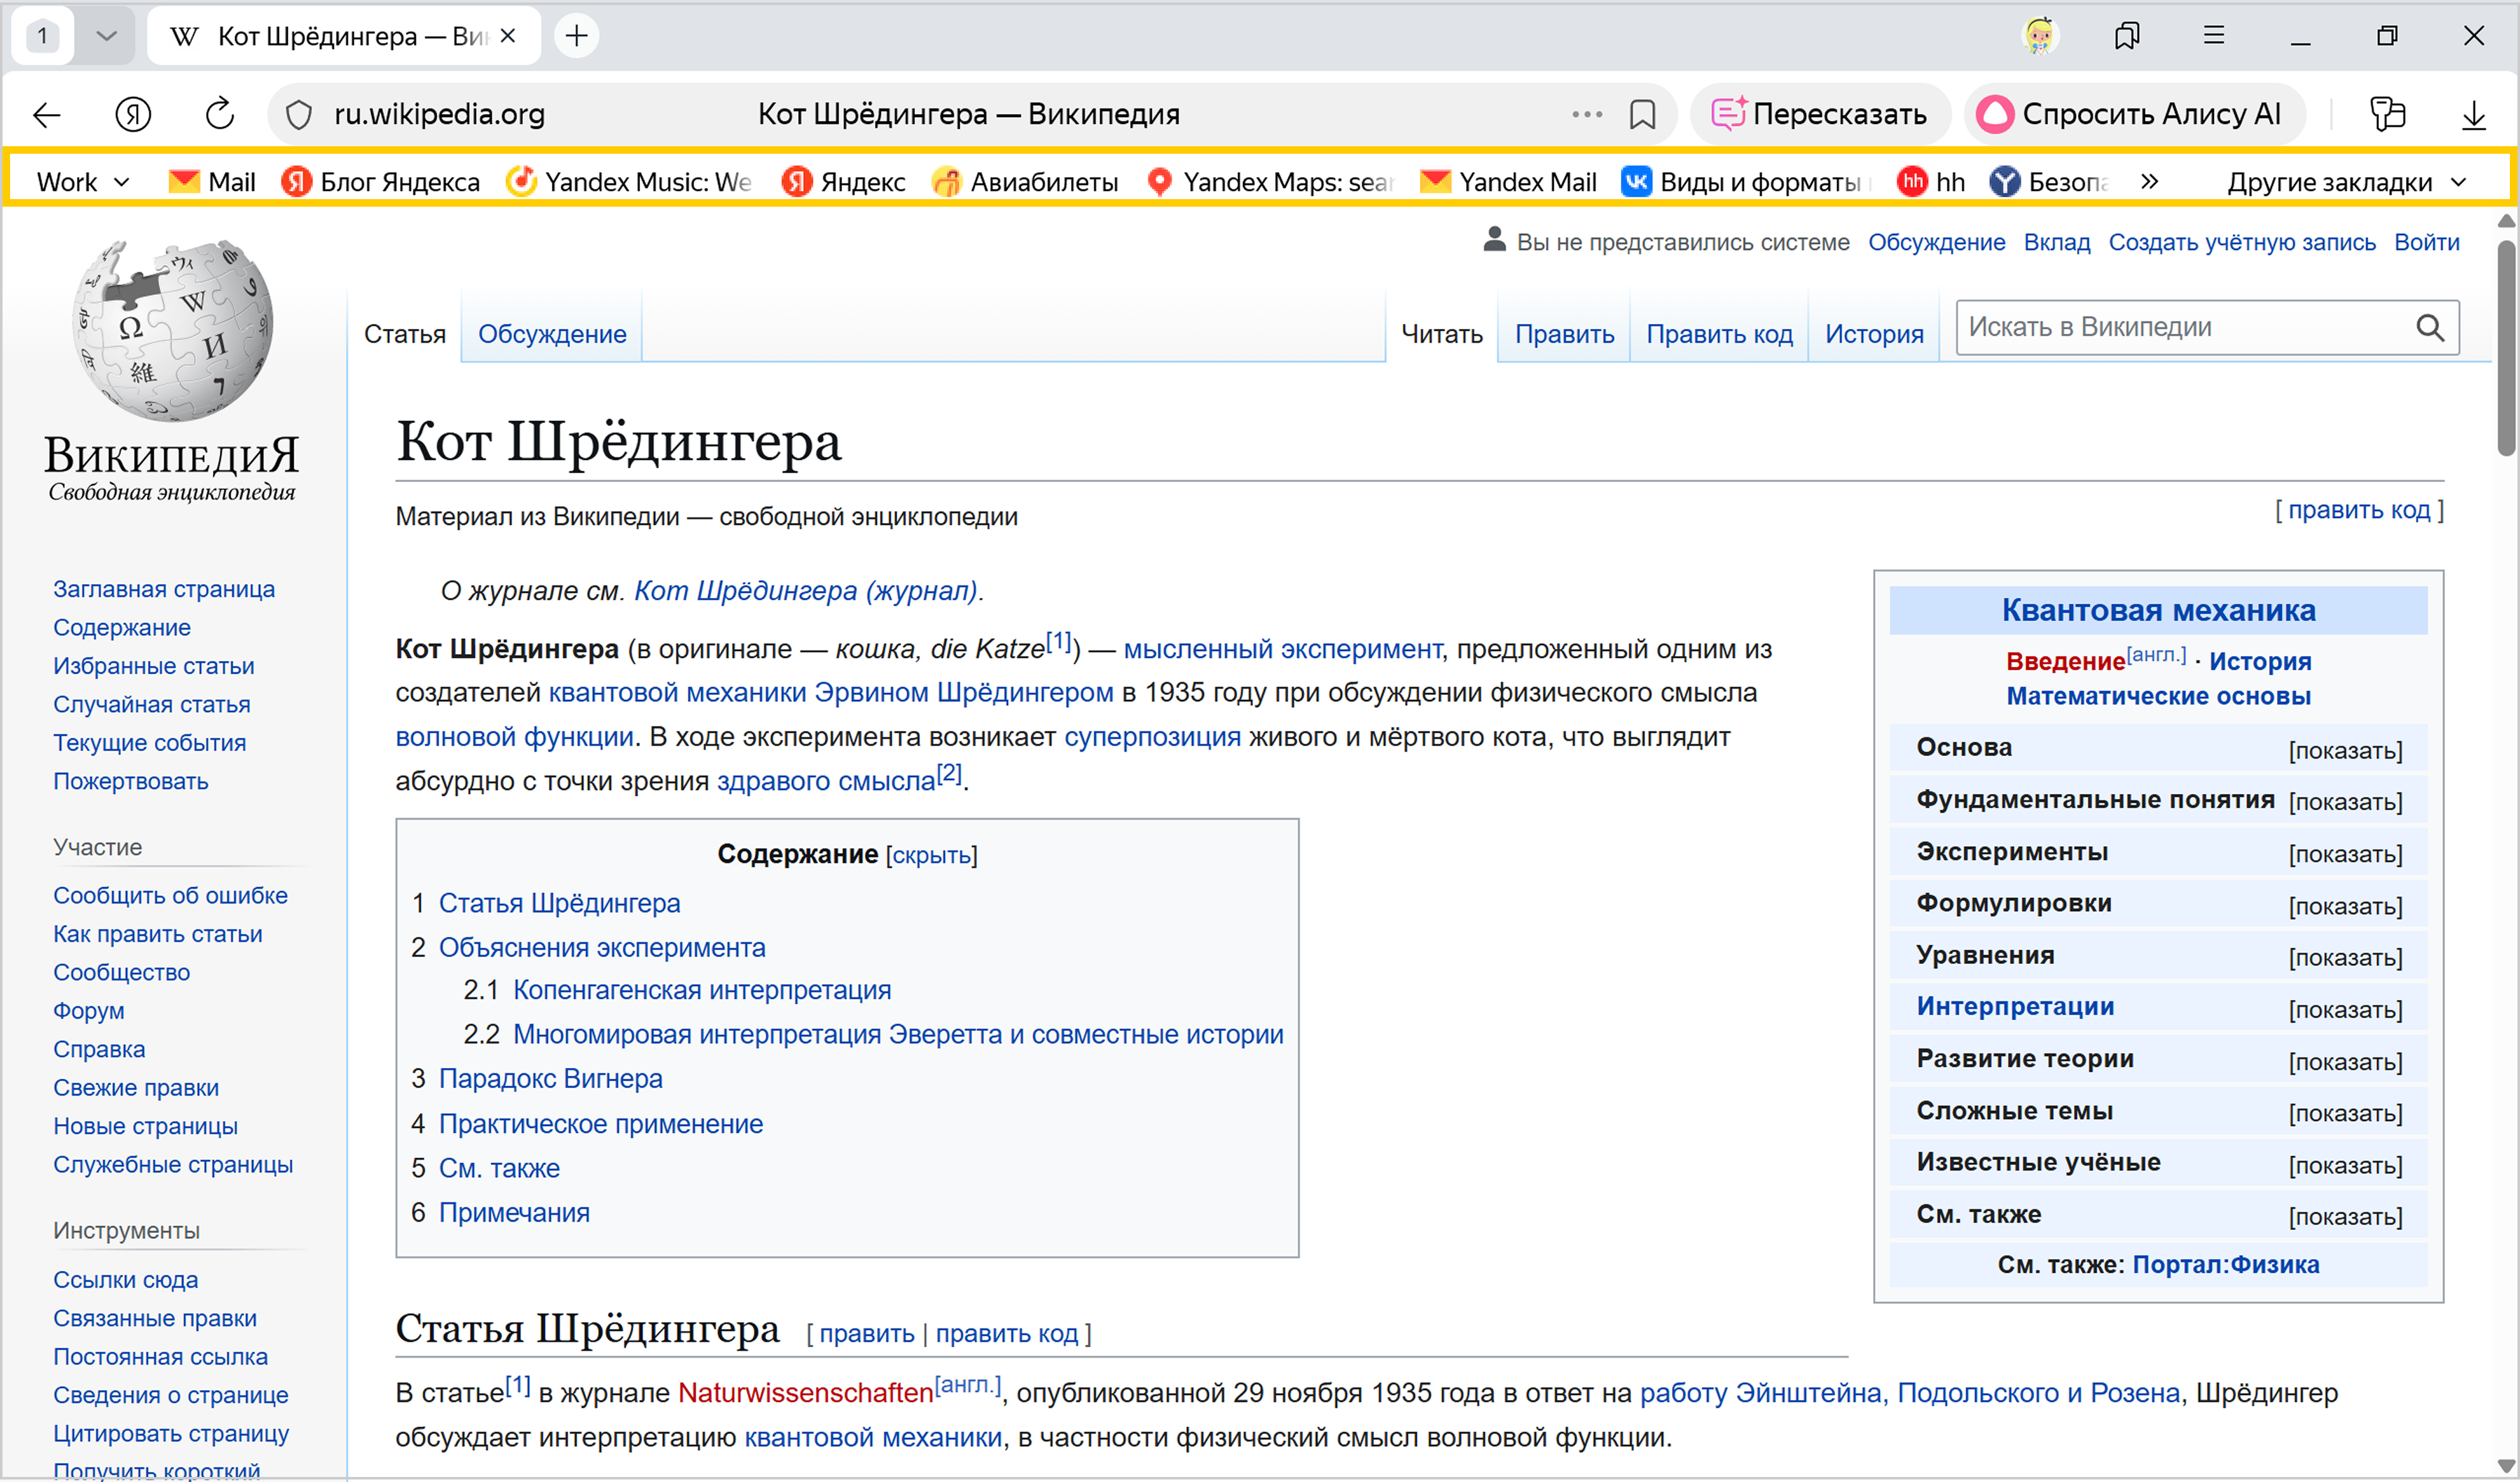Image resolution: width=2520 pixels, height=1482 pixels.
Task: Click the Wikipedia search magnifier icon
Action: click(x=2429, y=327)
